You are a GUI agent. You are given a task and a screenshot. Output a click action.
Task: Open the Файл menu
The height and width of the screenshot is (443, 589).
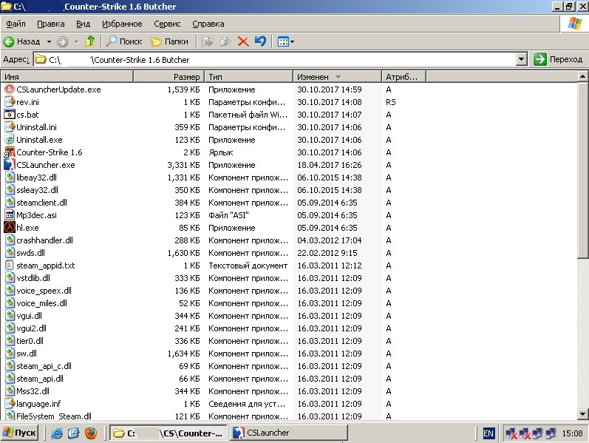[16, 24]
